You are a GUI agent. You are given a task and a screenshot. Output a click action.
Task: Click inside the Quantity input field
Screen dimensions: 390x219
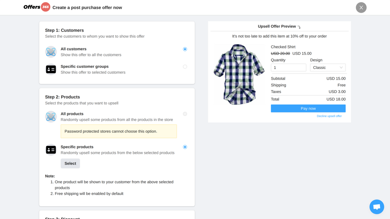click(288, 67)
